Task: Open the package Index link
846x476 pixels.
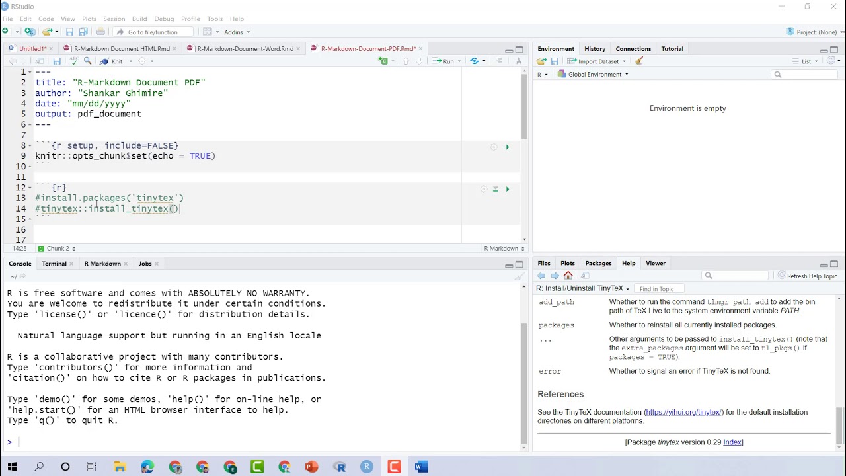Action: 732,442
